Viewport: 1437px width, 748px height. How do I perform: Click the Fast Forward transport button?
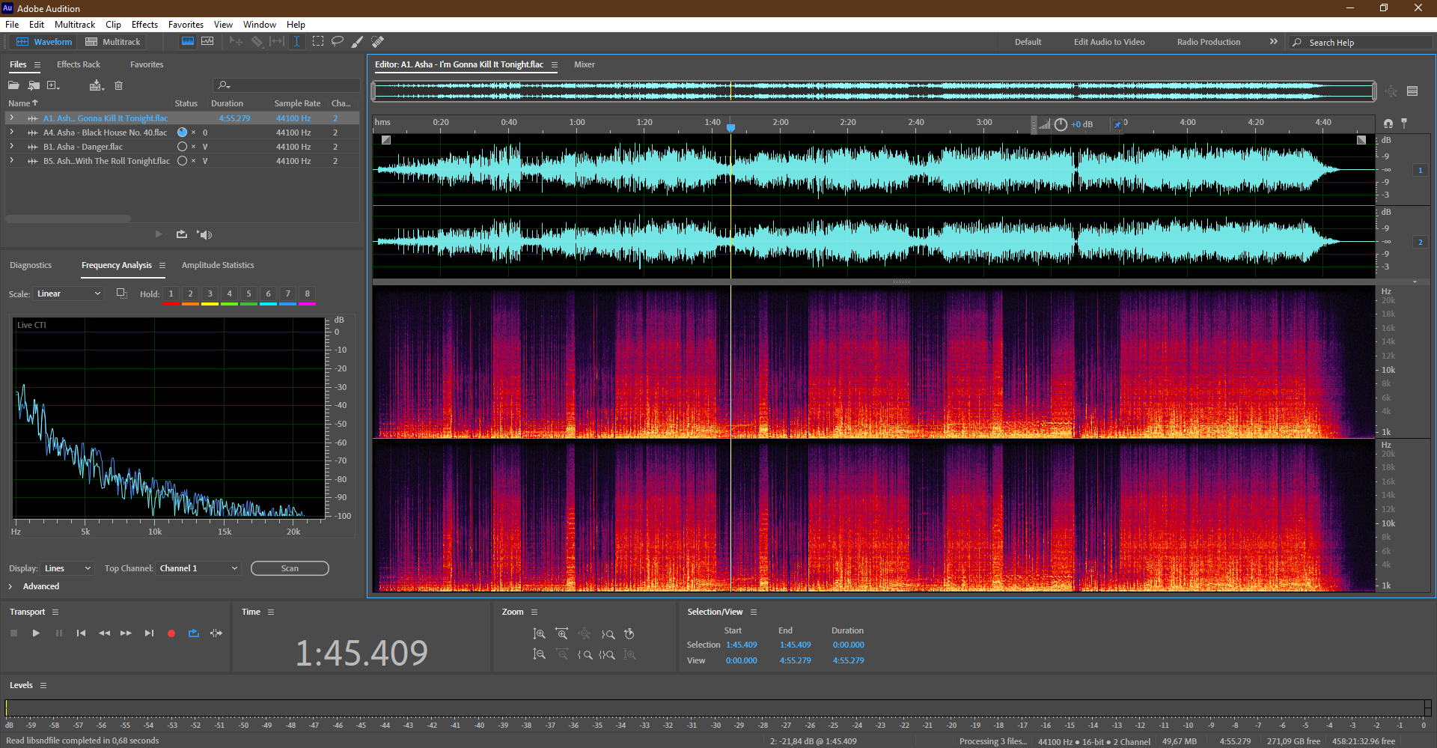point(126,633)
